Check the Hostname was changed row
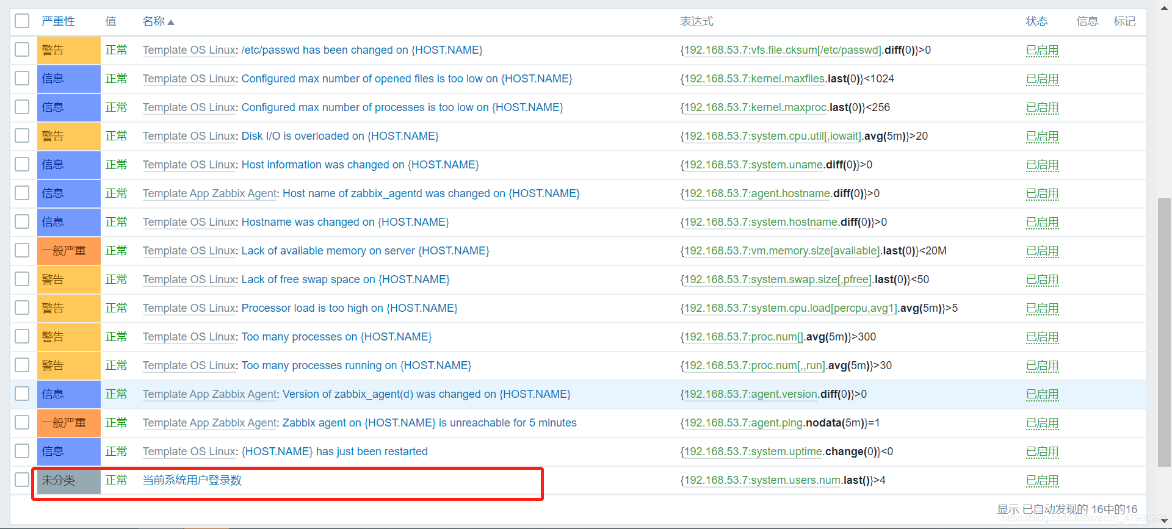Screen dimensions: 1172x529 click(x=22, y=221)
